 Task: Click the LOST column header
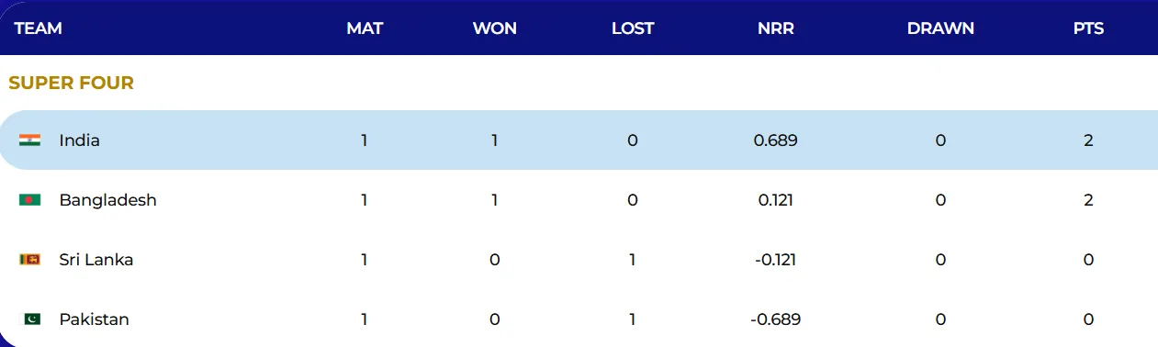(633, 28)
